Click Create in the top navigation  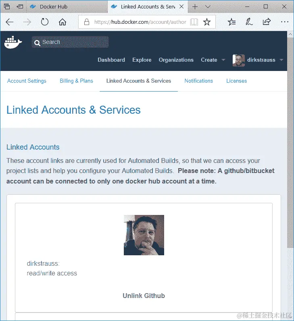pyautogui.click(x=209, y=60)
